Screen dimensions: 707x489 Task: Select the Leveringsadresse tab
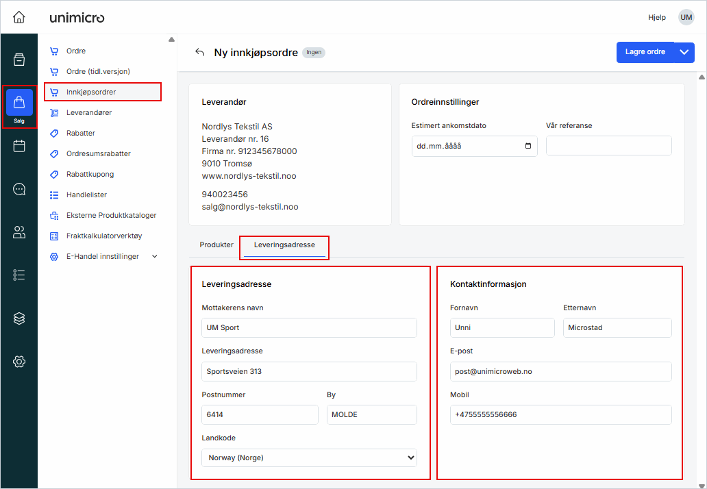pos(284,244)
